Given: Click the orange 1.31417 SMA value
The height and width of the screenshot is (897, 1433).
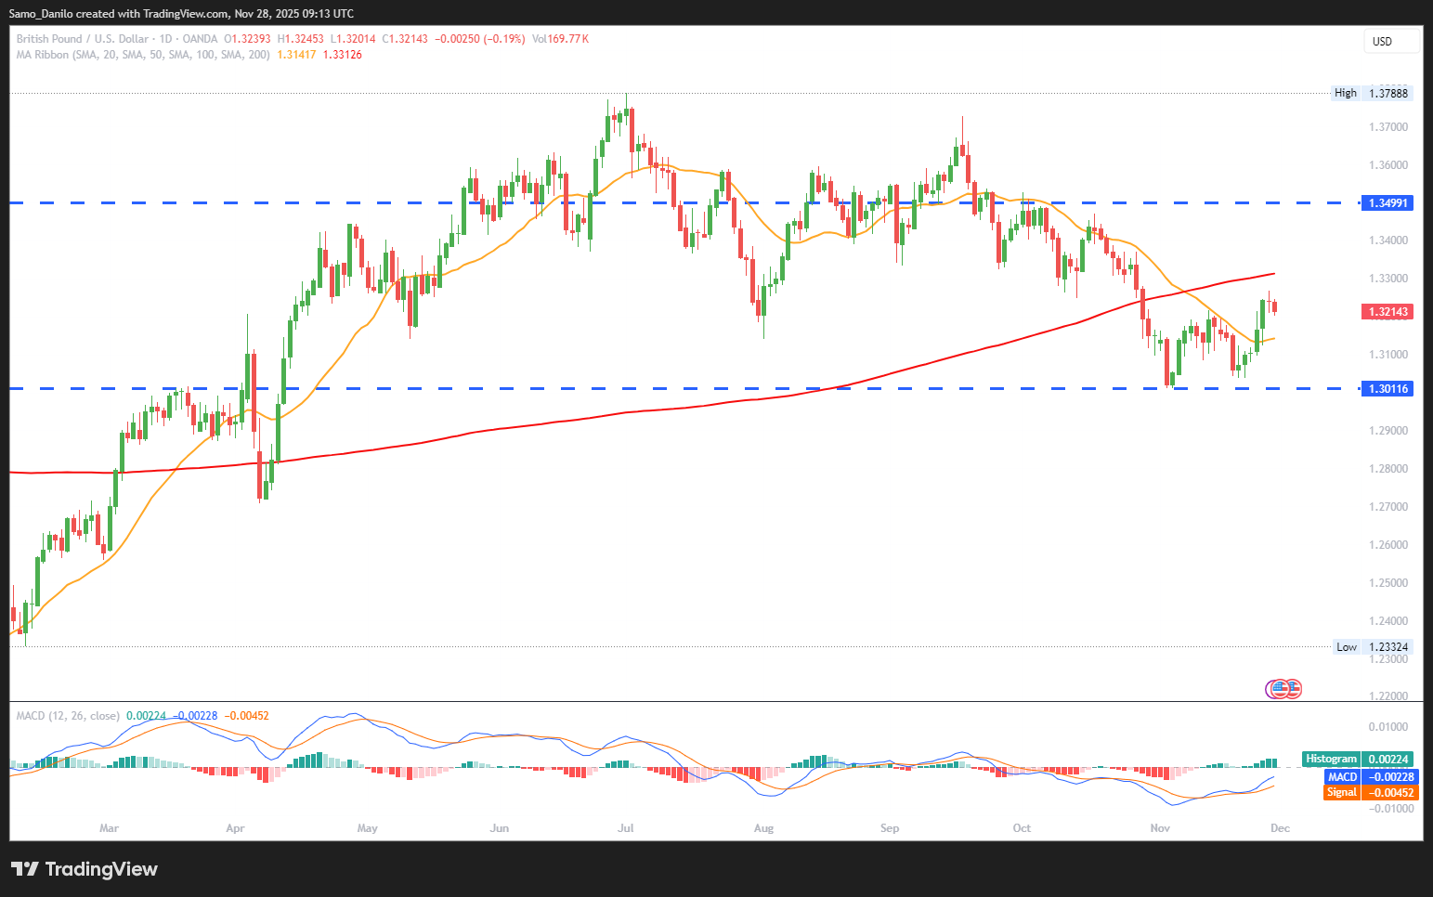Looking at the screenshot, I should [x=296, y=55].
